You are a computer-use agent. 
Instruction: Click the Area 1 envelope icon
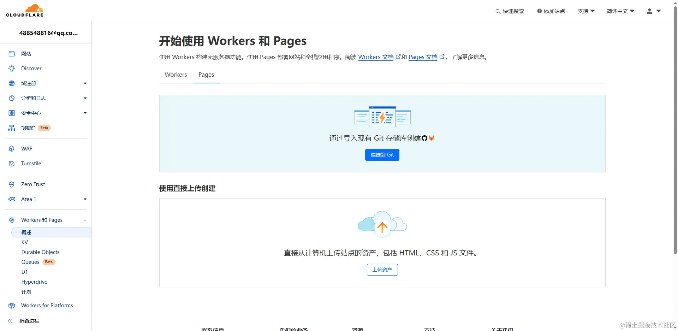click(12, 199)
